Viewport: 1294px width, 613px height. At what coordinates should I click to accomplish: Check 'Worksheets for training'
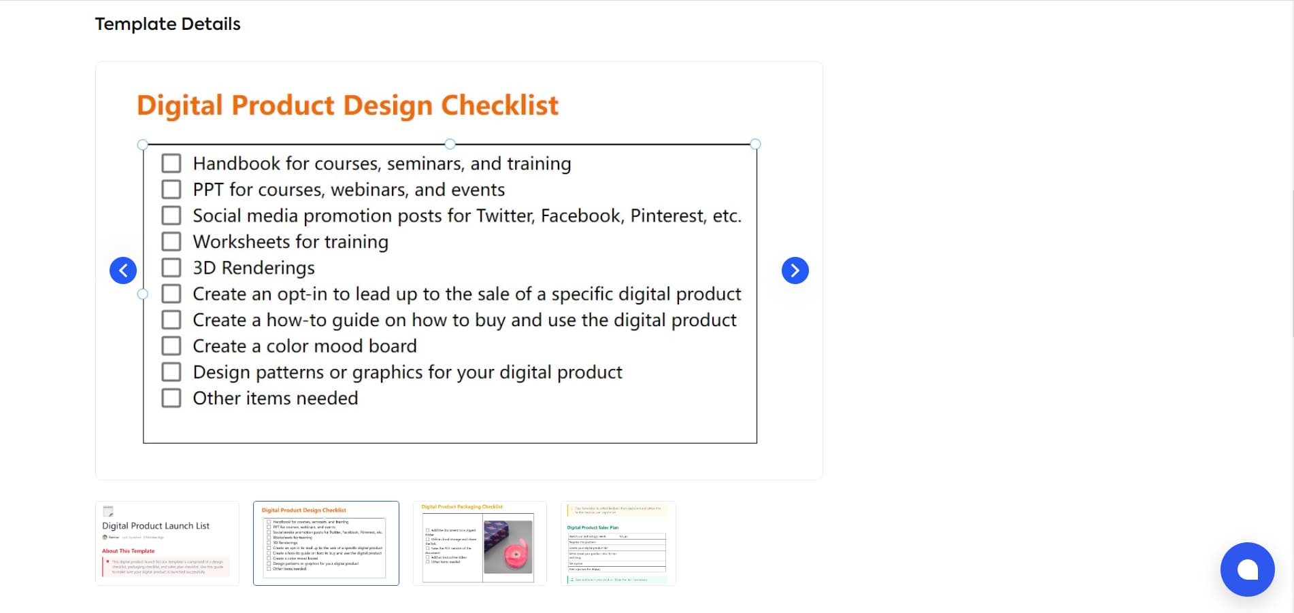pos(171,241)
